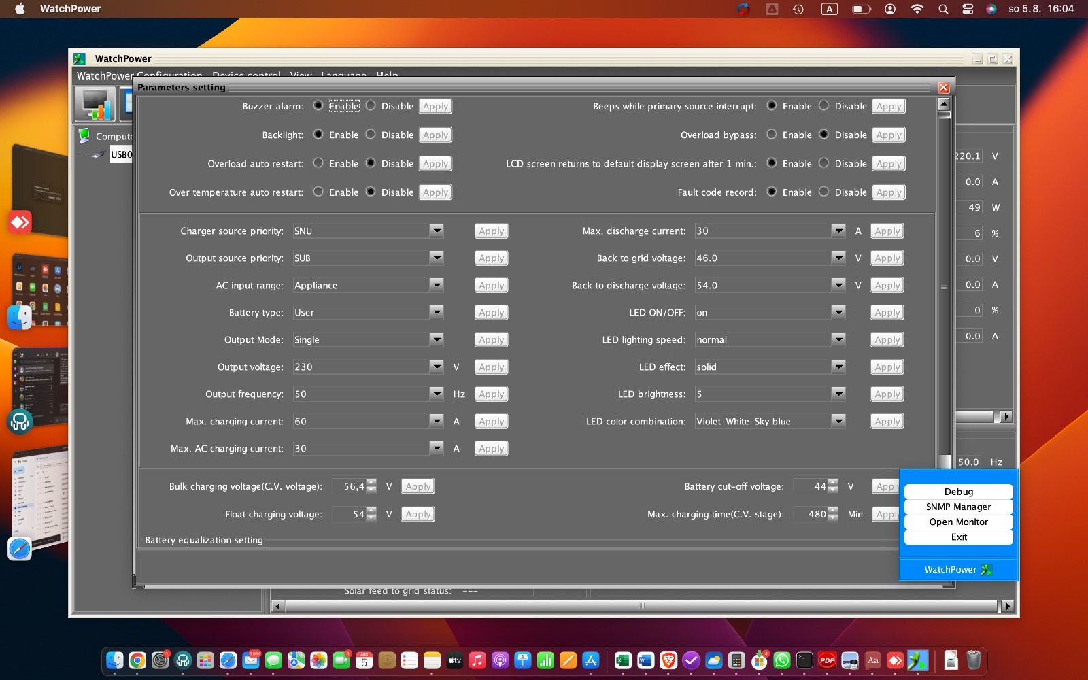
Task: Choose Open Monitor from the tray menu
Action: pos(958,522)
